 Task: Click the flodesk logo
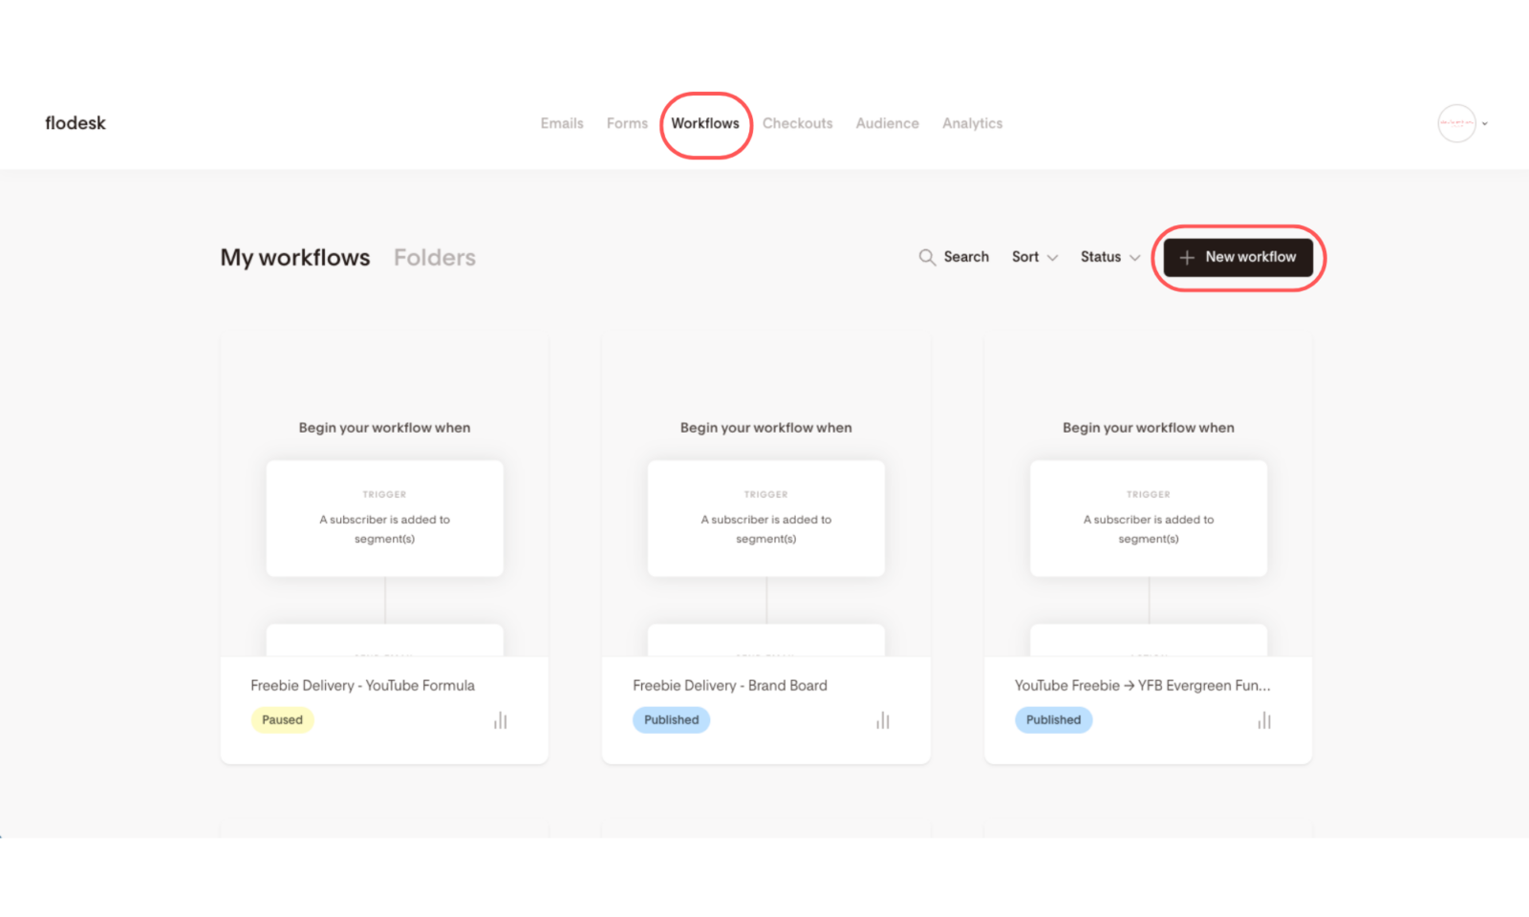point(75,122)
